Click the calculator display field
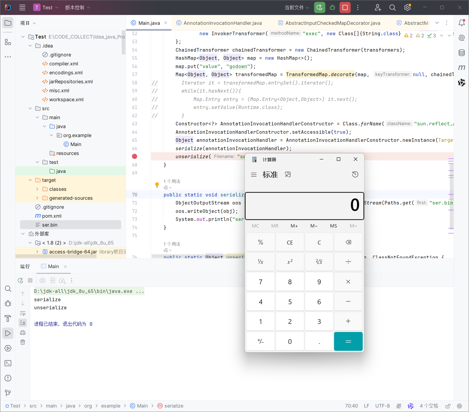 point(305,206)
